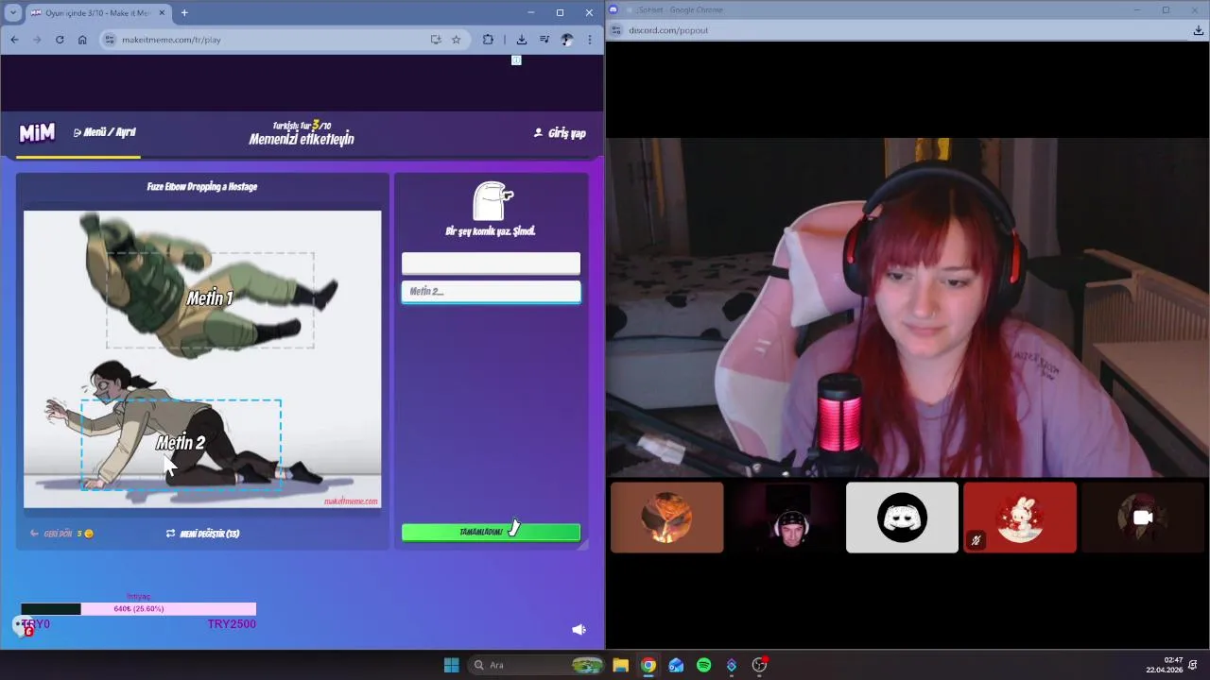Open File Explorer from taskbar
This screenshot has width=1210, height=680.
pyautogui.click(x=620, y=665)
